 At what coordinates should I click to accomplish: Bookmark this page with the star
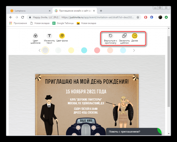(x=138, y=17)
